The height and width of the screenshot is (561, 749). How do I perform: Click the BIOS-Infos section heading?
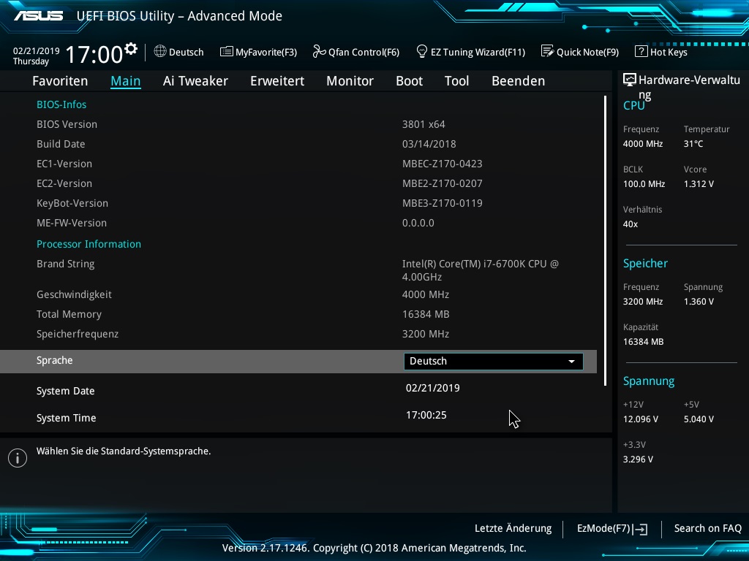pyautogui.click(x=61, y=104)
